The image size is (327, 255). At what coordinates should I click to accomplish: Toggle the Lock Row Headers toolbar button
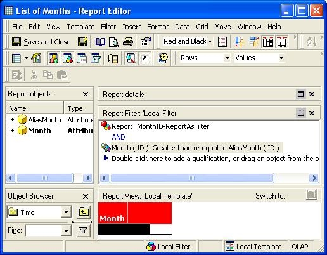click(x=268, y=42)
